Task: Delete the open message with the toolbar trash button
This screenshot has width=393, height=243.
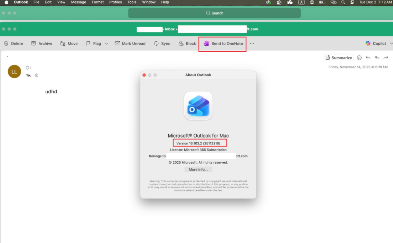Action: (x=13, y=43)
